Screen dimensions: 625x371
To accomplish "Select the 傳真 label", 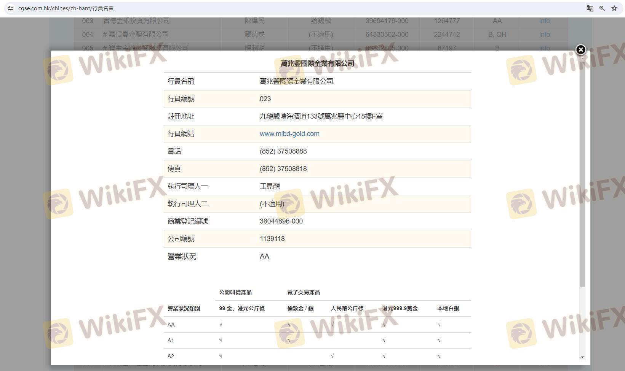I will (x=174, y=169).
